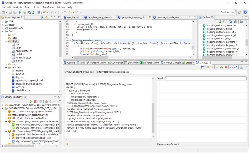Expand the haccp project folder
The height and width of the screenshot is (153, 249).
pyautogui.click(x=2, y=25)
